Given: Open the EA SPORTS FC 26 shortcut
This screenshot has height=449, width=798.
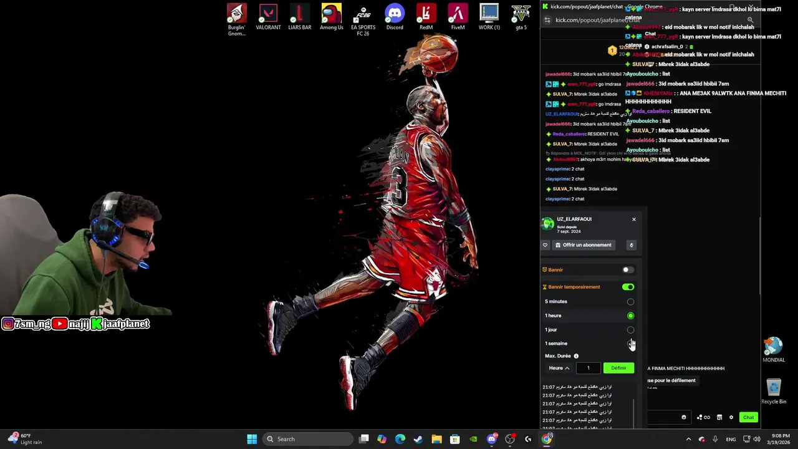Looking at the screenshot, I should (x=363, y=20).
